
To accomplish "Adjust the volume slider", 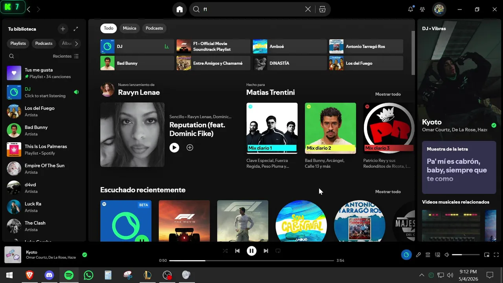I will pyautogui.click(x=465, y=255).
